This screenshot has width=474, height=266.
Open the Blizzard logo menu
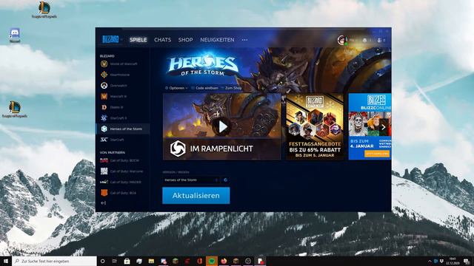coord(112,39)
